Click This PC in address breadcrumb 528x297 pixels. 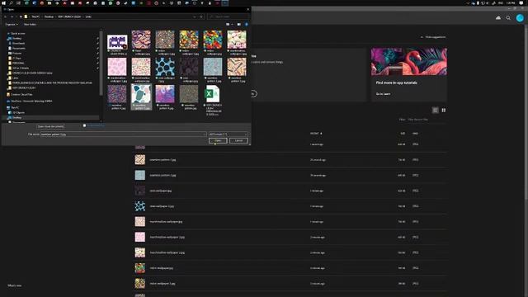(x=35, y=16)
